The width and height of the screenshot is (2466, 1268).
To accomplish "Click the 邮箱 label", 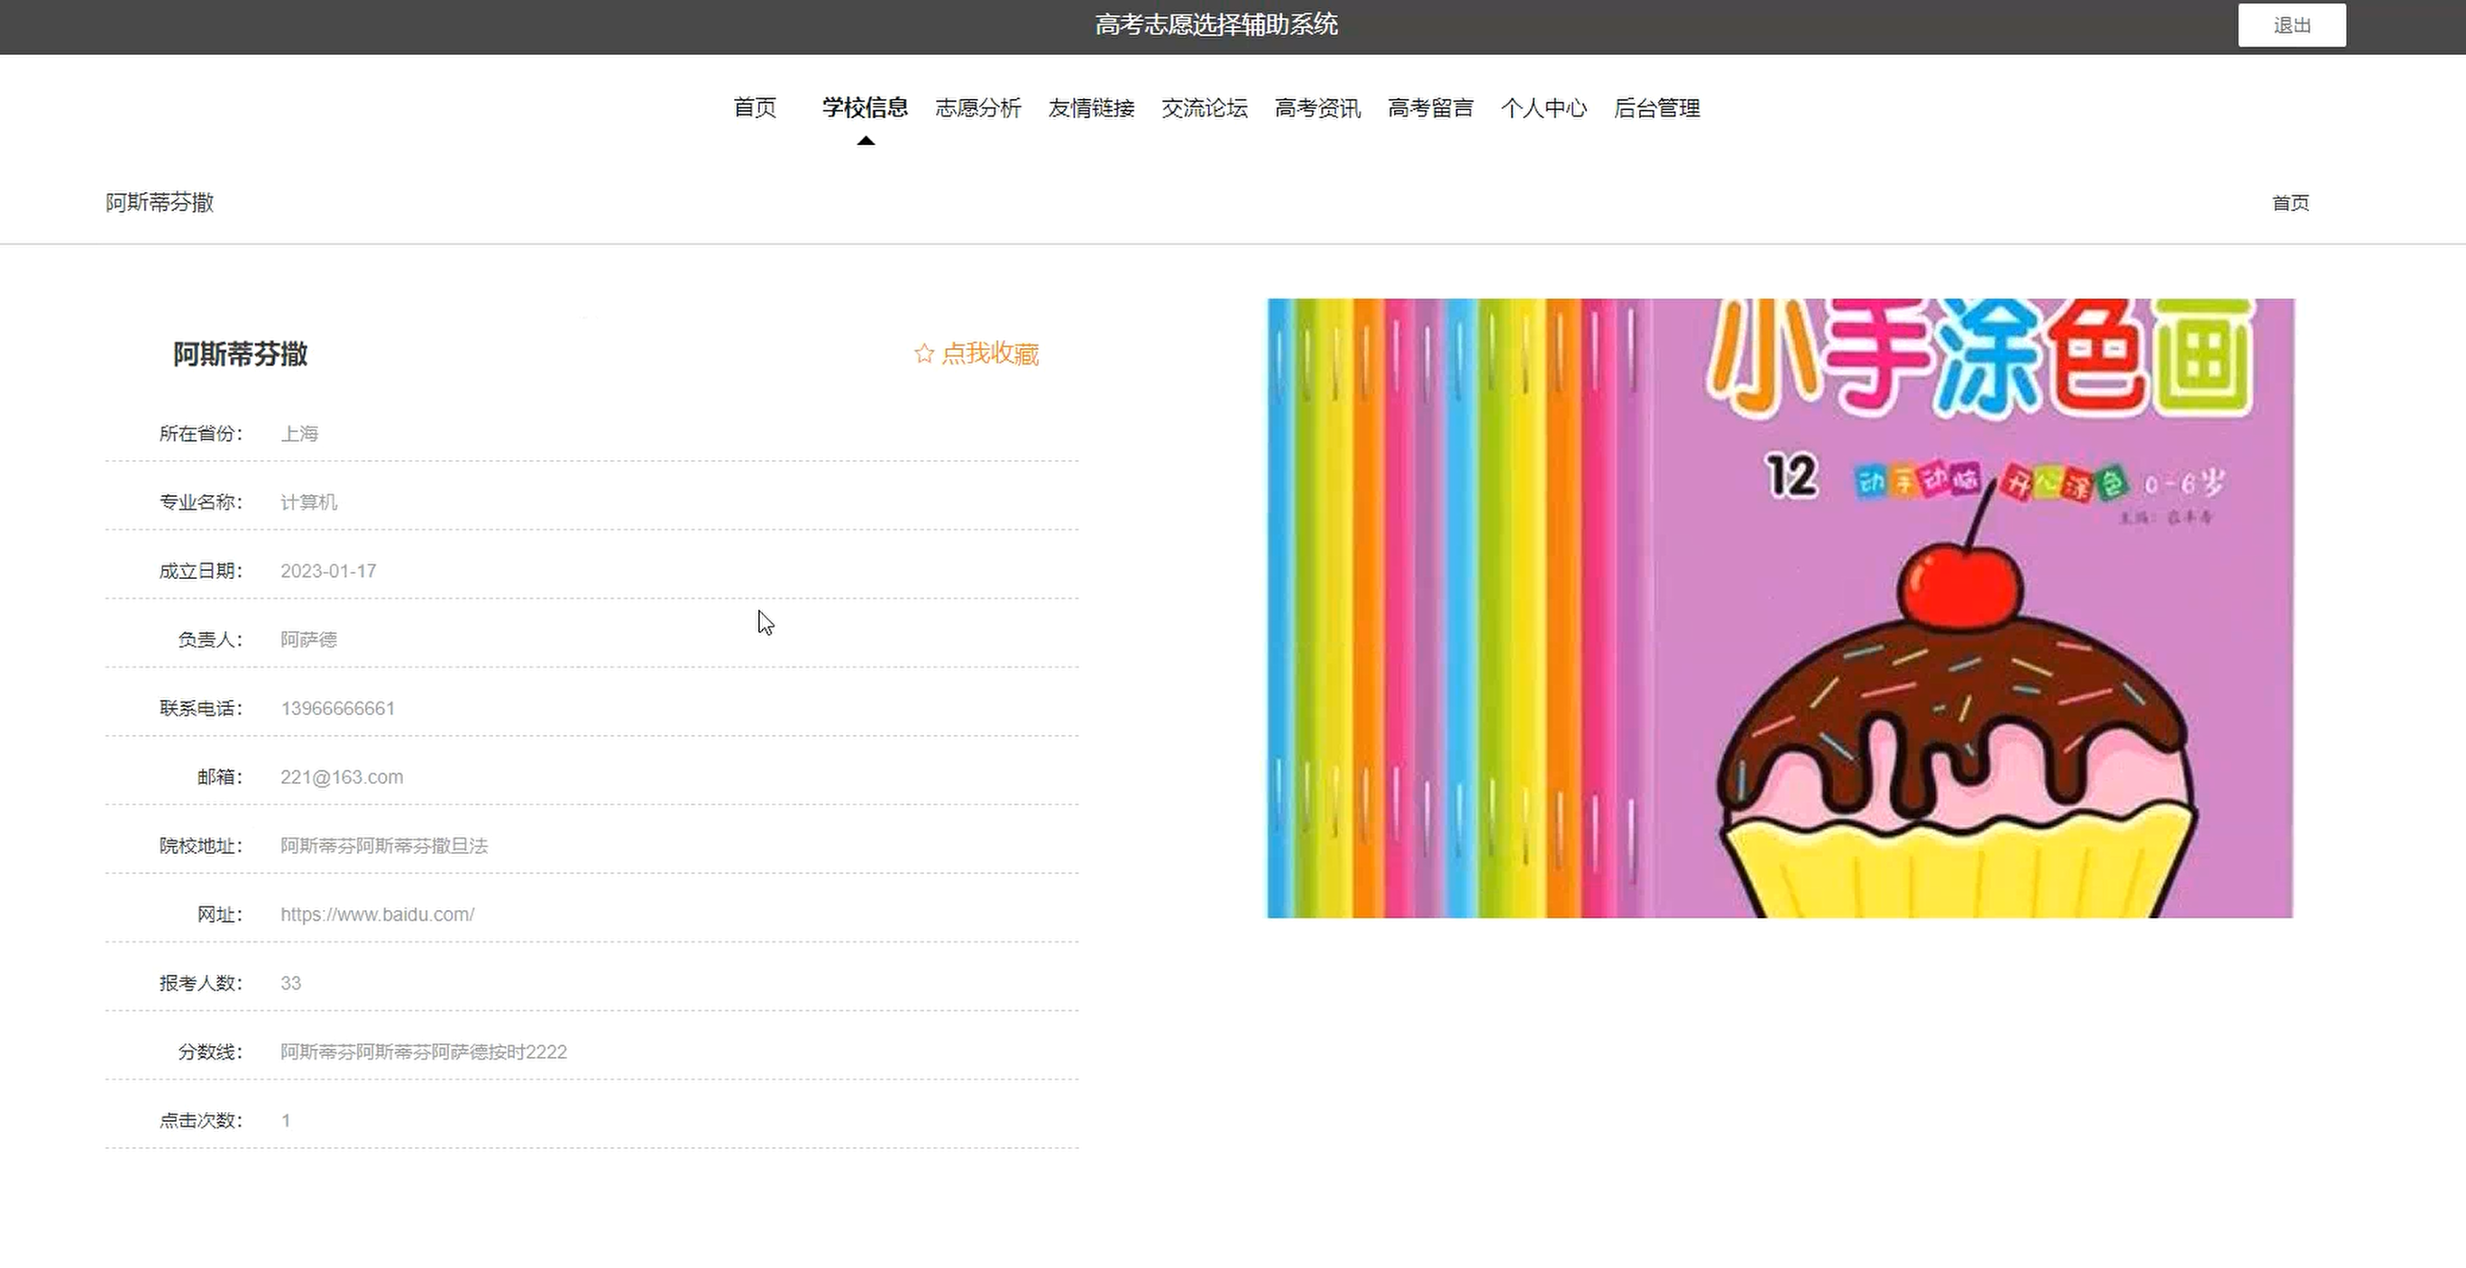I will 219,776.
